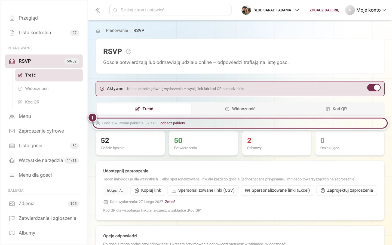Image resolution: width=392 pixels, height=245 pixels.
Task: Click the 50 Potwierdzenia stat card
Action: [203, 143]
